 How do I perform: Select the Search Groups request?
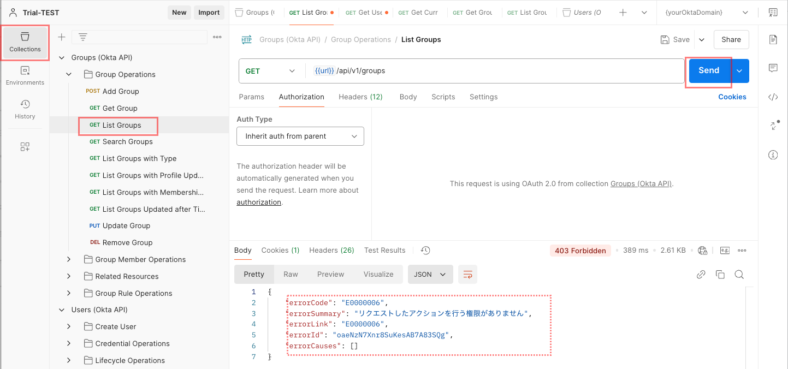tap(127, 142)
